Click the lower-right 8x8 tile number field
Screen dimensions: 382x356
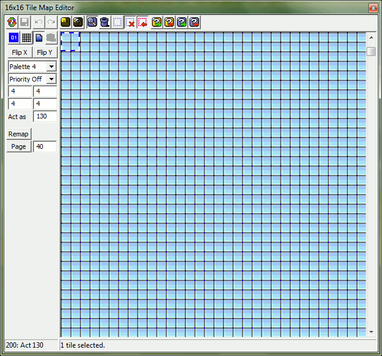(x=45, y=104)
